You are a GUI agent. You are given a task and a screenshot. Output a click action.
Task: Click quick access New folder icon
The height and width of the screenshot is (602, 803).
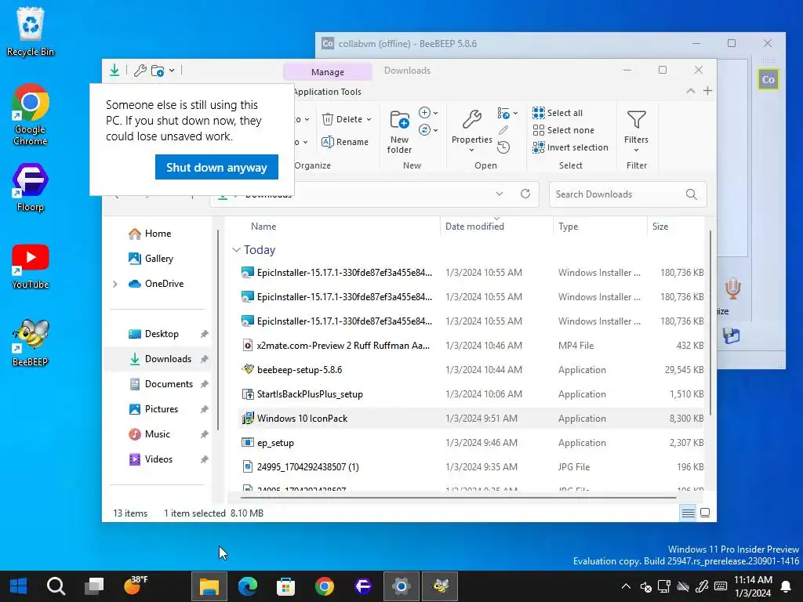click(x=158, y=71)
